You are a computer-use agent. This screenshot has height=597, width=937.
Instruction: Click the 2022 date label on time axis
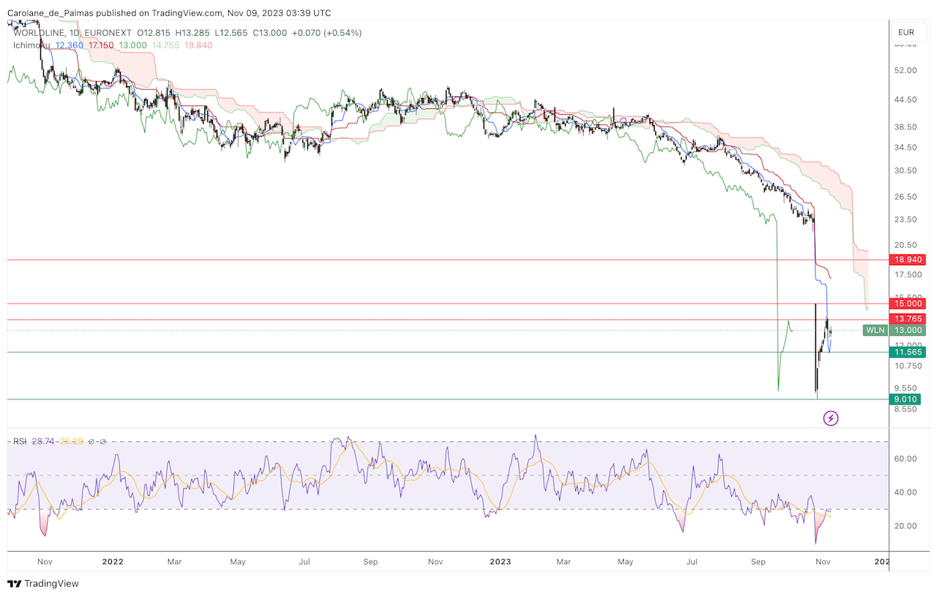click(x=112, y=562)
